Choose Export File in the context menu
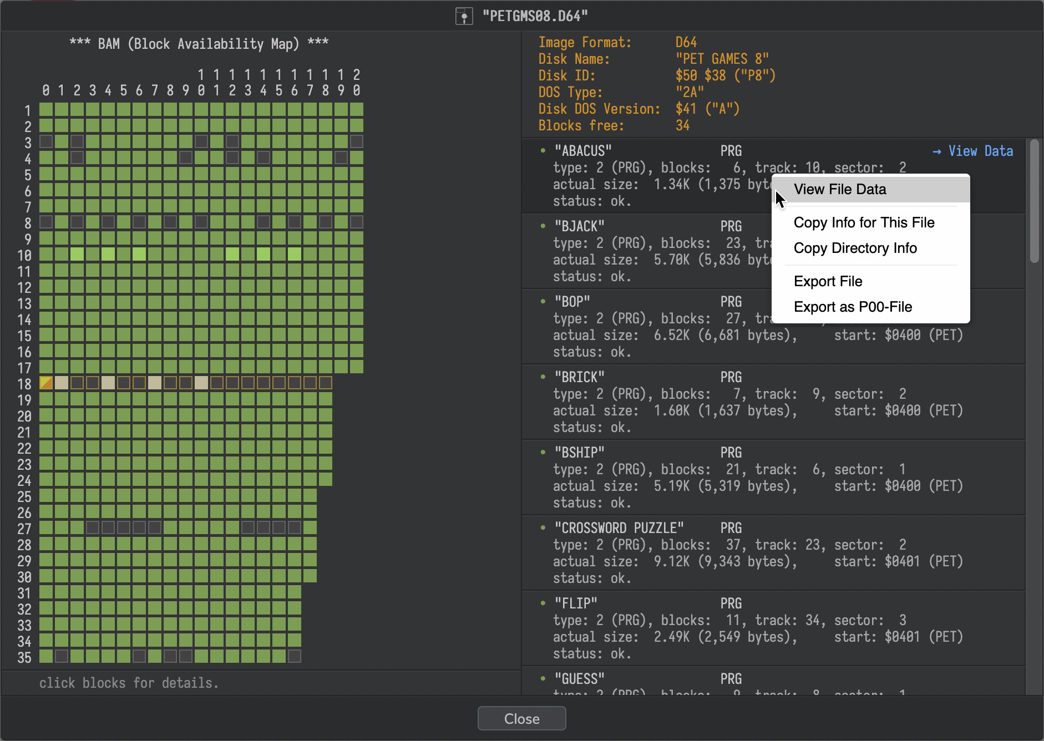1044x741 pixels. point(870,282)
